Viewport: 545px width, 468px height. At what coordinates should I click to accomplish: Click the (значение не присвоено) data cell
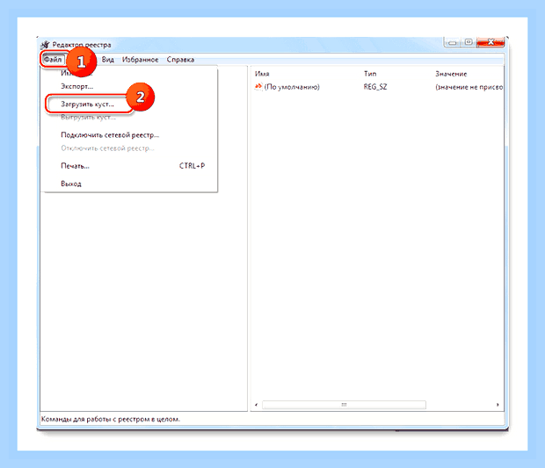(x=469, y=87)
